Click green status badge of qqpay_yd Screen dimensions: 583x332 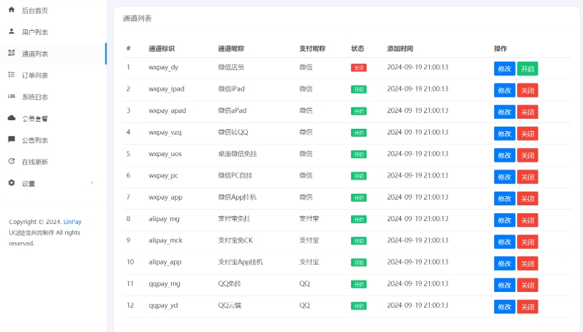click(x=359, y=306)
